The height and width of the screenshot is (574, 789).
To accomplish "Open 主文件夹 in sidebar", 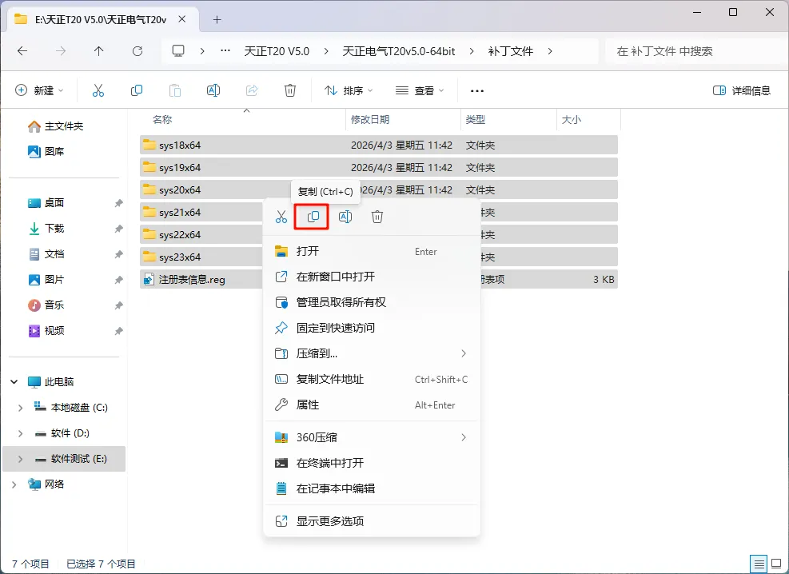I will 64,126.
